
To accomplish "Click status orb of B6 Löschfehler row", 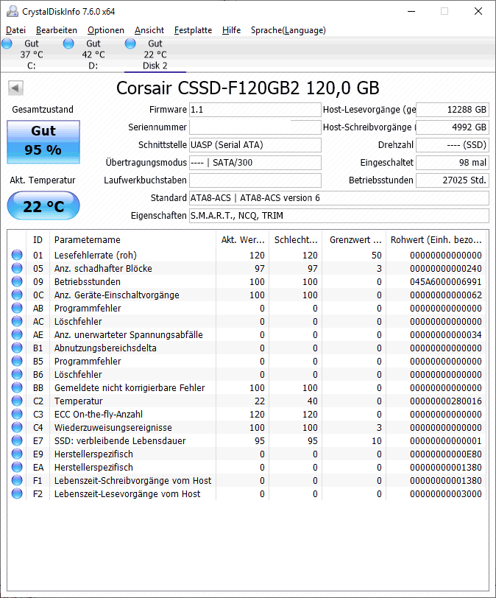I will pyautogui.click(x=17, y=374).
